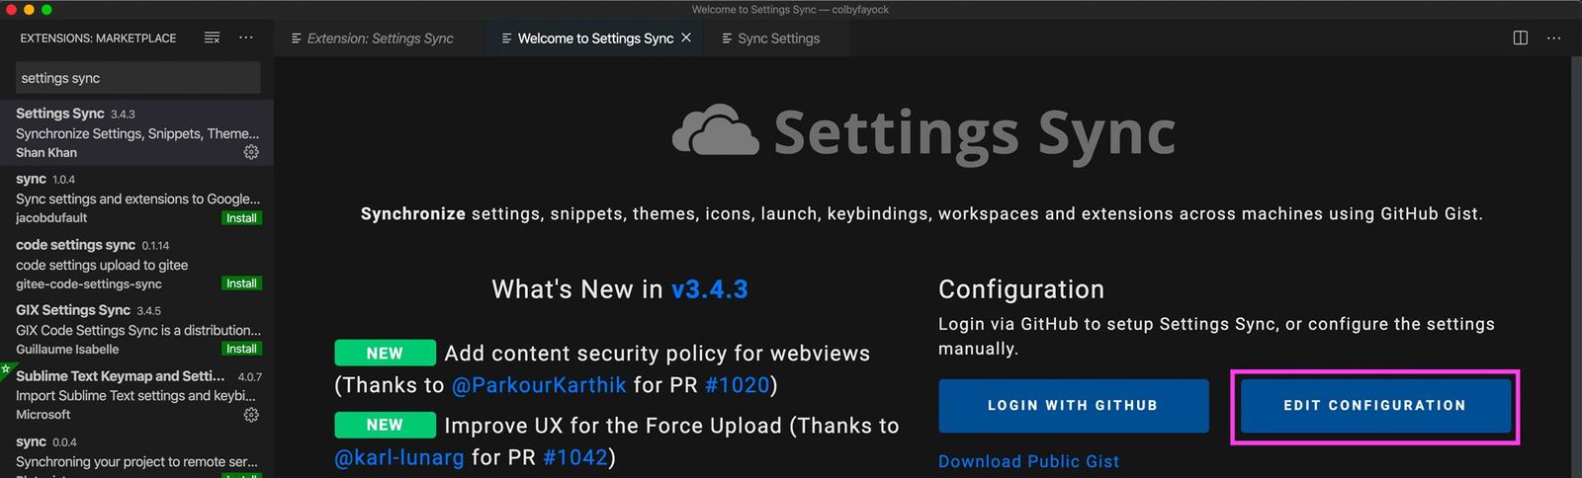Open the PR #1020 link
The width and height of the screenshot is (1582, 478).
point(737,385)
